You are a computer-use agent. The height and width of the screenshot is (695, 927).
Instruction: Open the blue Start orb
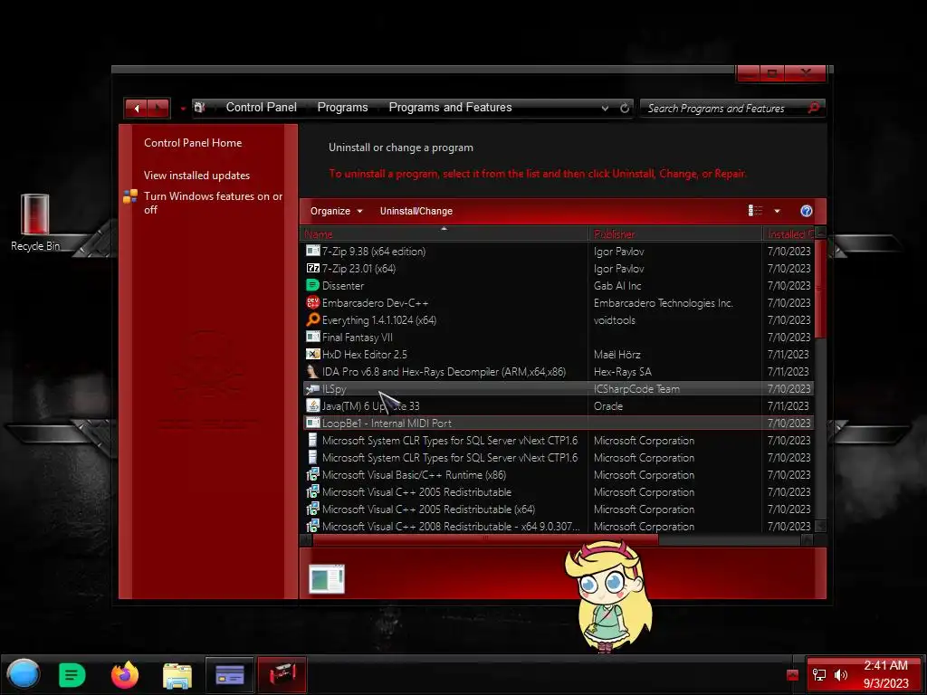click(24, 674)
